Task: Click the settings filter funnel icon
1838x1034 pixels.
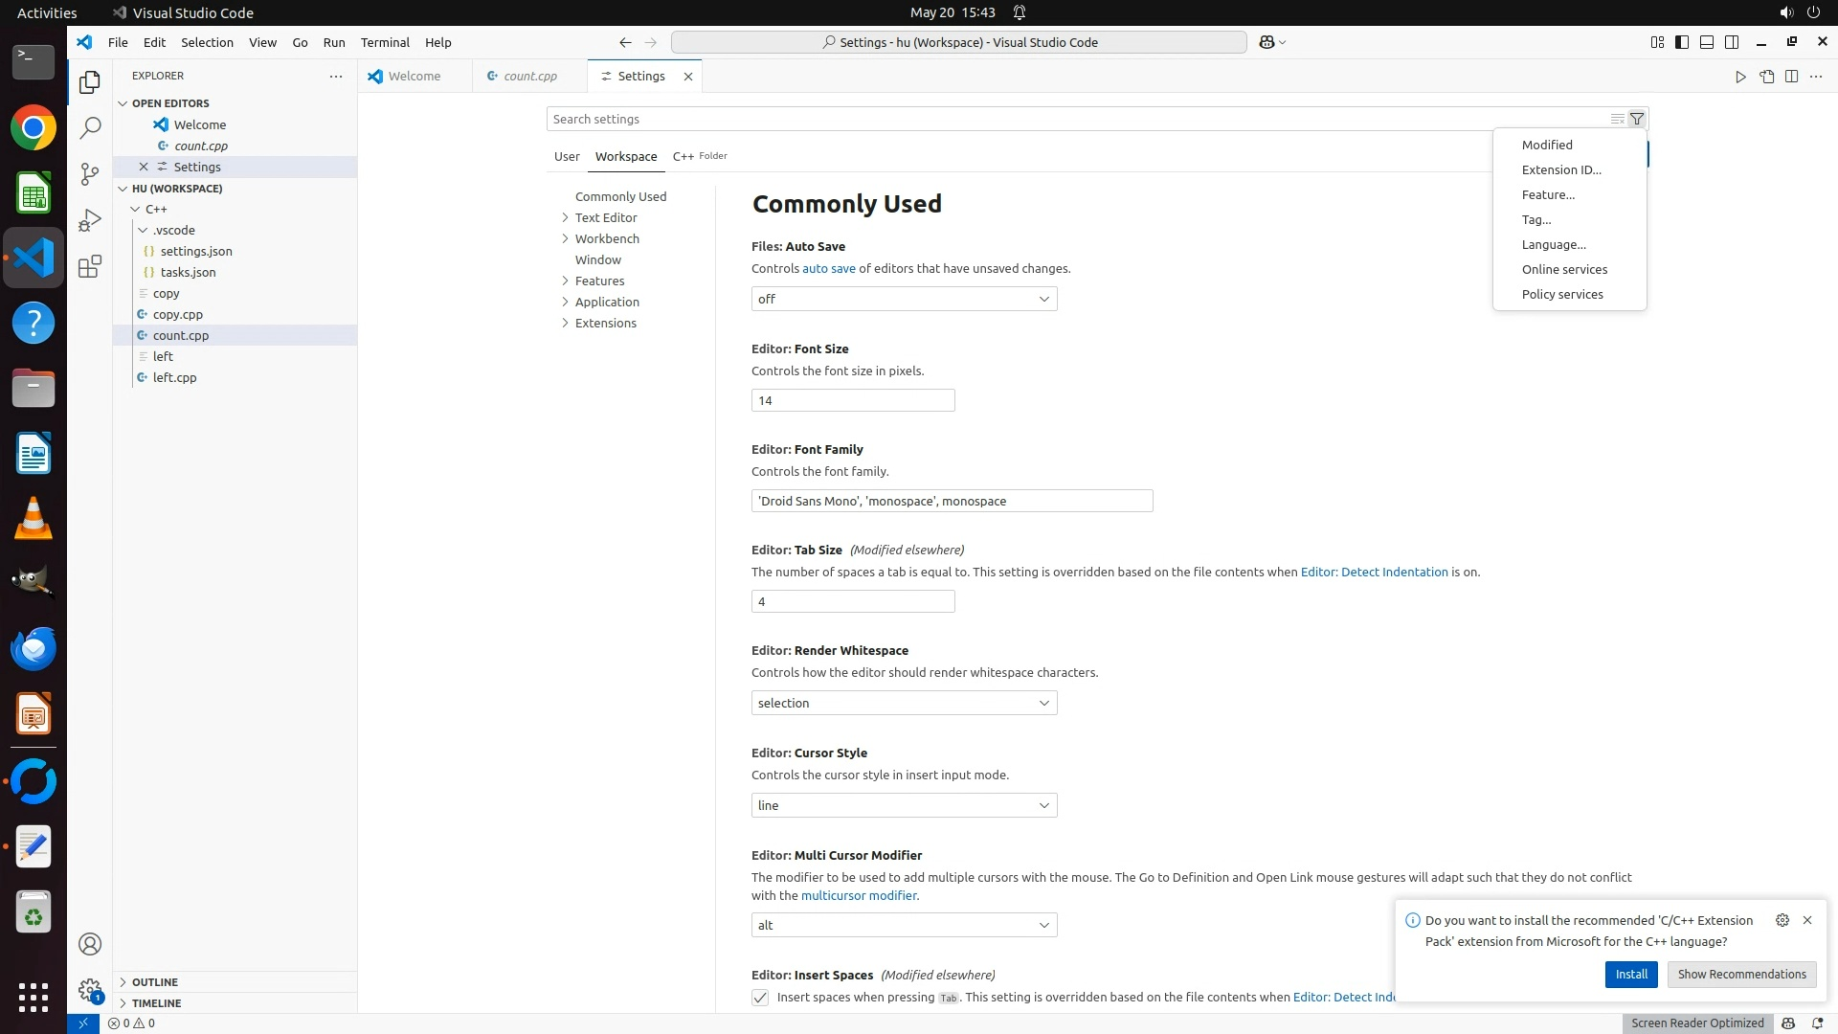Action: 1637,119
